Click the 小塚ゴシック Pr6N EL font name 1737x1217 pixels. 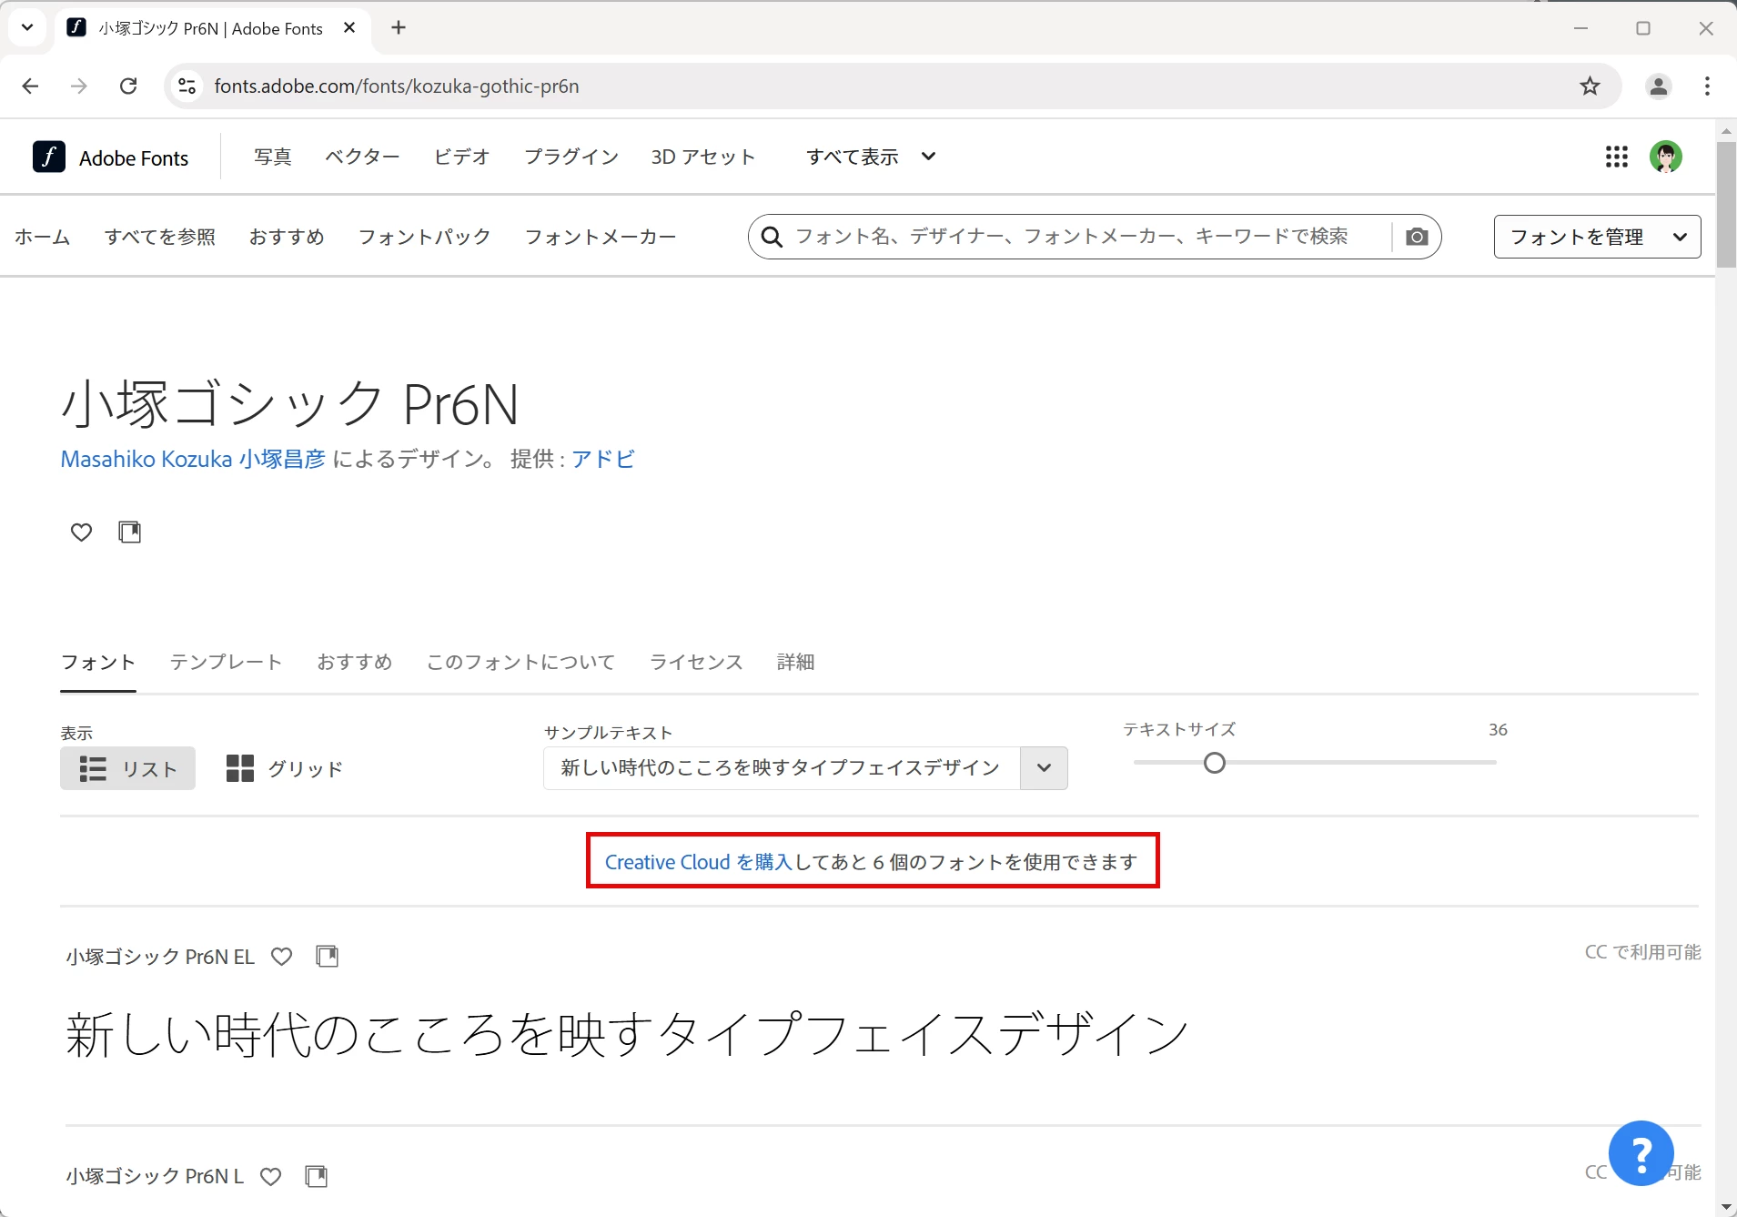point(160,956)
